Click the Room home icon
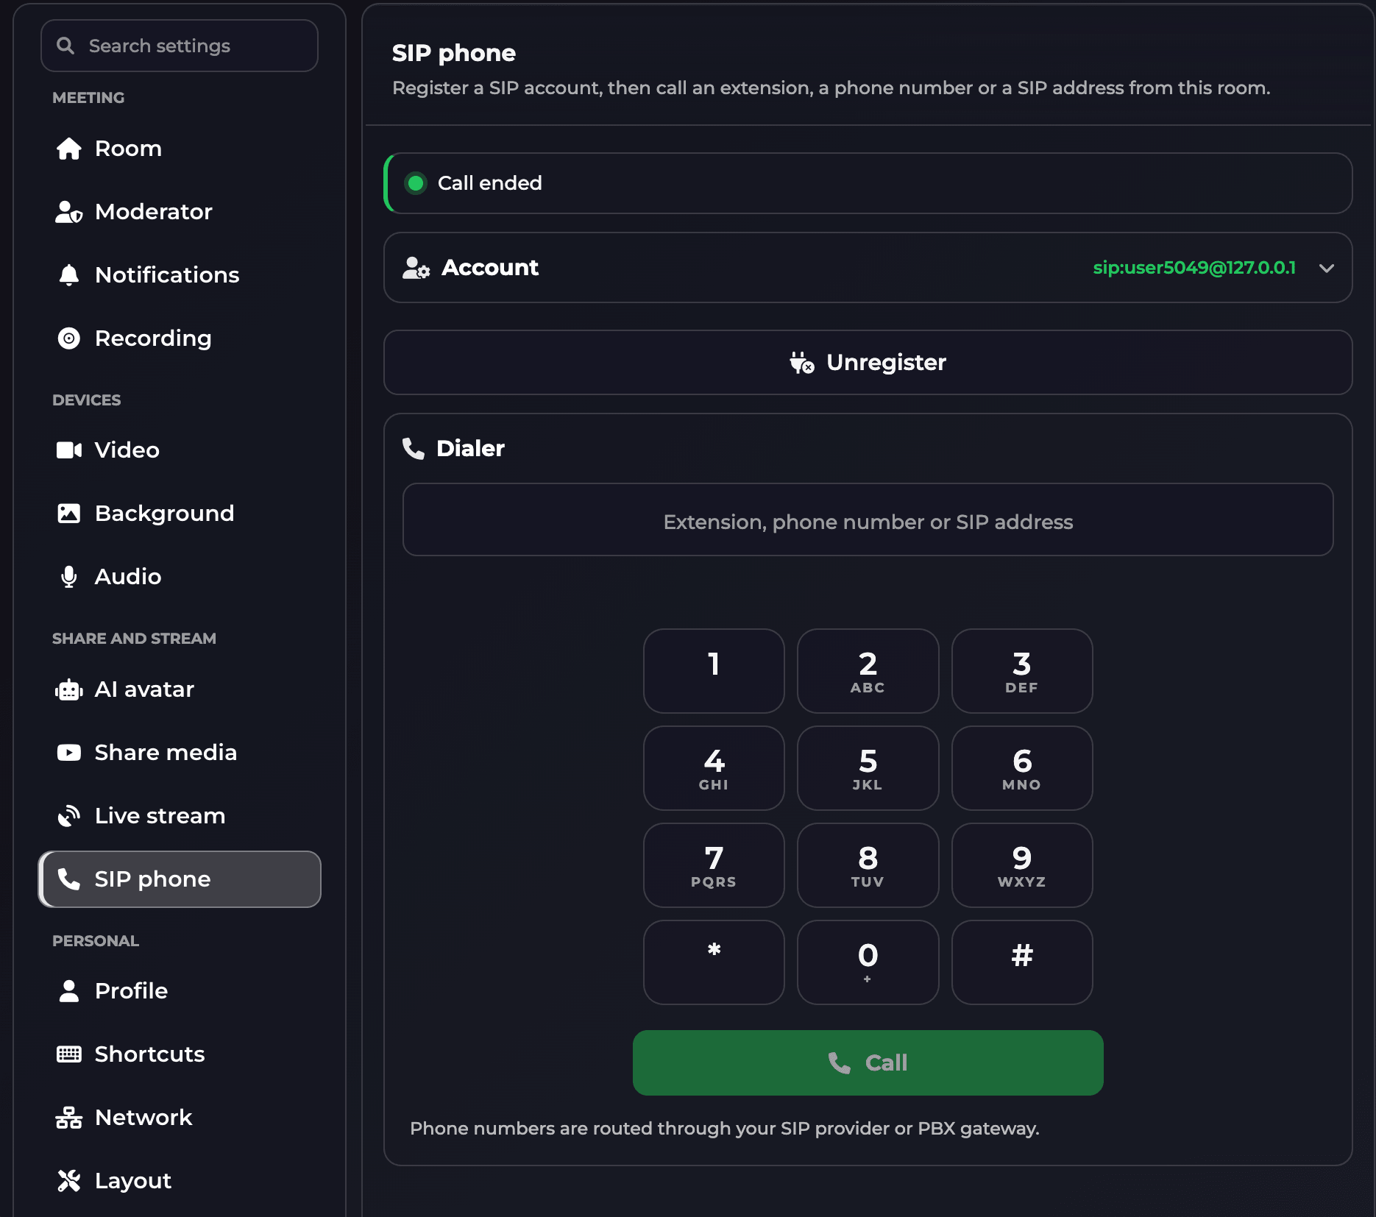The height and width of the screenshot is (1217, 1376). click(x=69, y=149)
